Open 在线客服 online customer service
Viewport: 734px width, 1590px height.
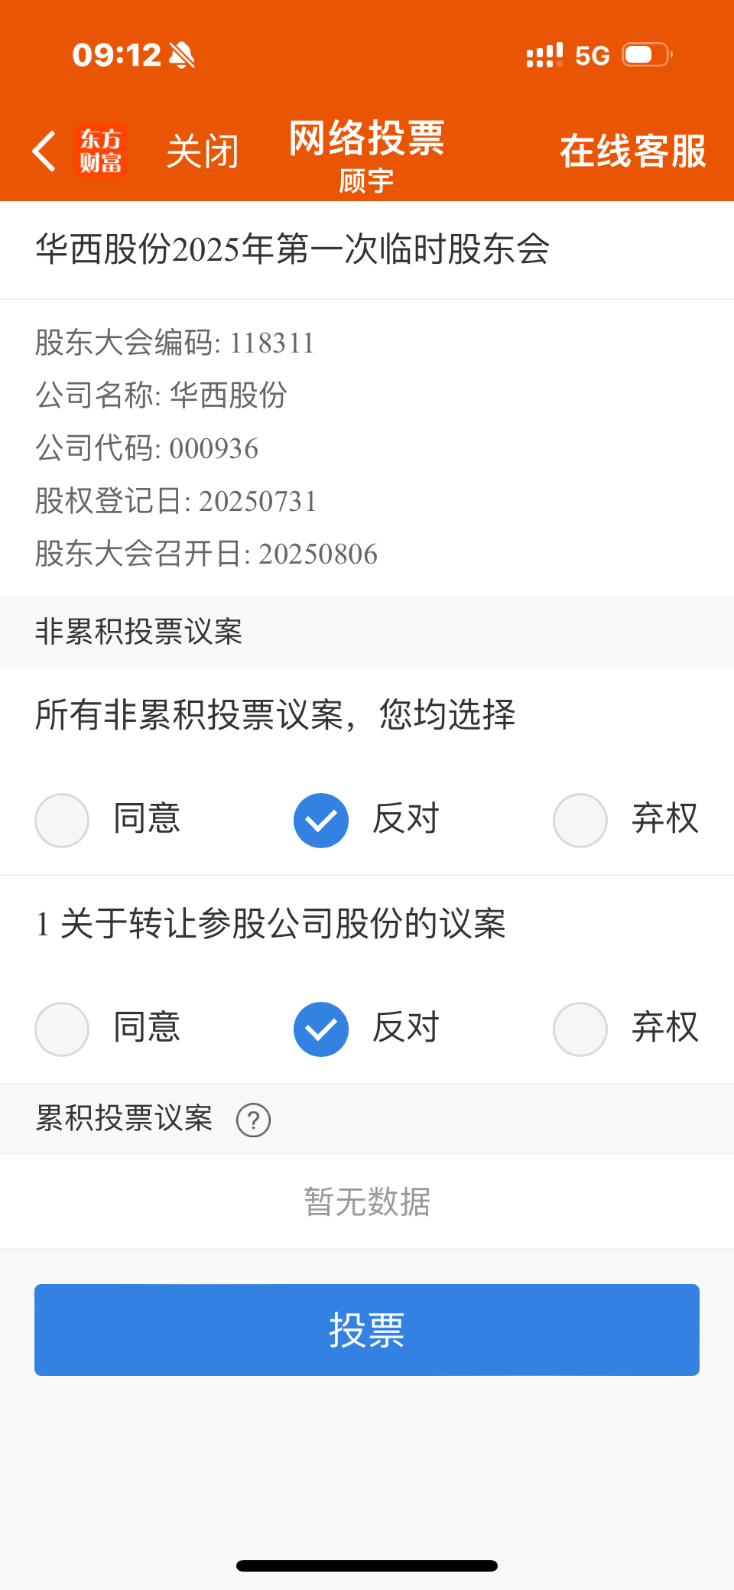[633, 151]
